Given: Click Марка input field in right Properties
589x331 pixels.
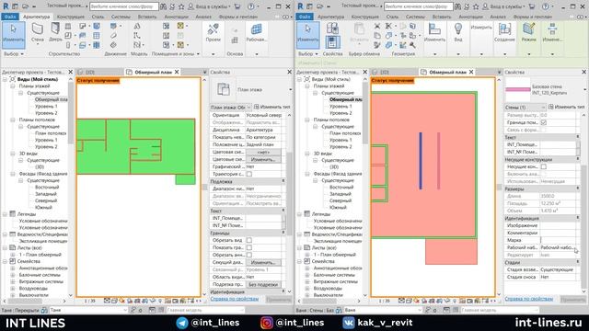Looking at the screenshot, I should pyautogui.click(x=559, y=240).
